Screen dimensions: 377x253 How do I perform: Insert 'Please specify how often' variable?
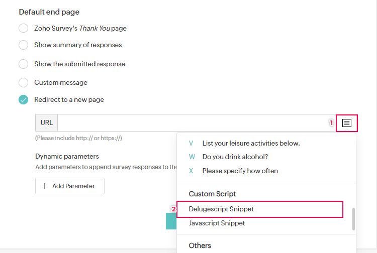(240, 171)
